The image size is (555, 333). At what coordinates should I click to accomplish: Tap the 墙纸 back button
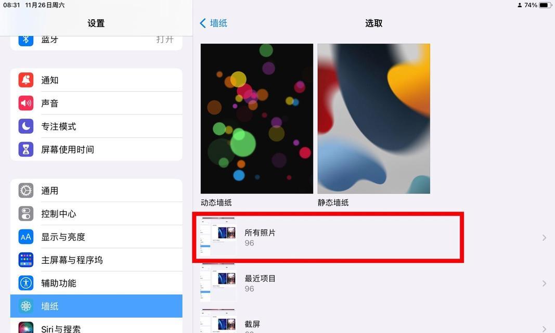coord(213,23)
